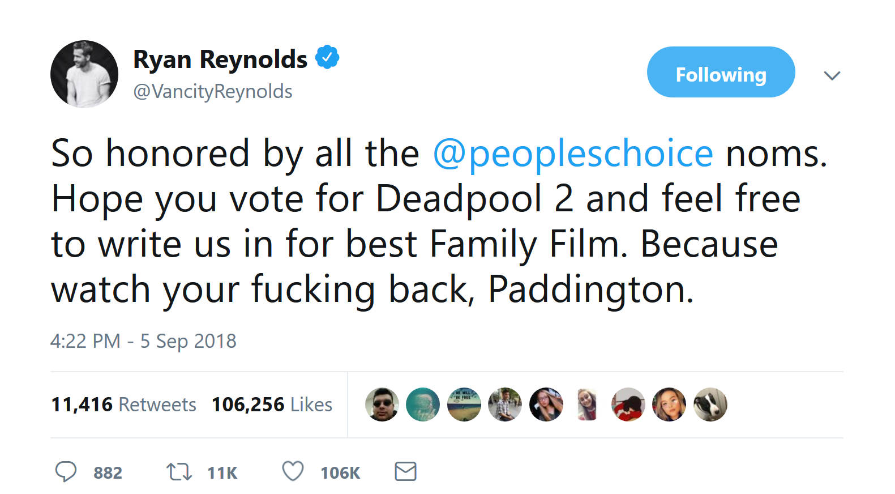Toggle retweet status for this tweet
Viewport: 895px width, 494px height.
179,471
